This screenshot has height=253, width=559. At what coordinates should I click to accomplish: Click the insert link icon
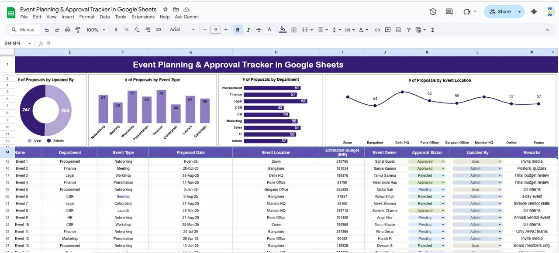[377, 30]
